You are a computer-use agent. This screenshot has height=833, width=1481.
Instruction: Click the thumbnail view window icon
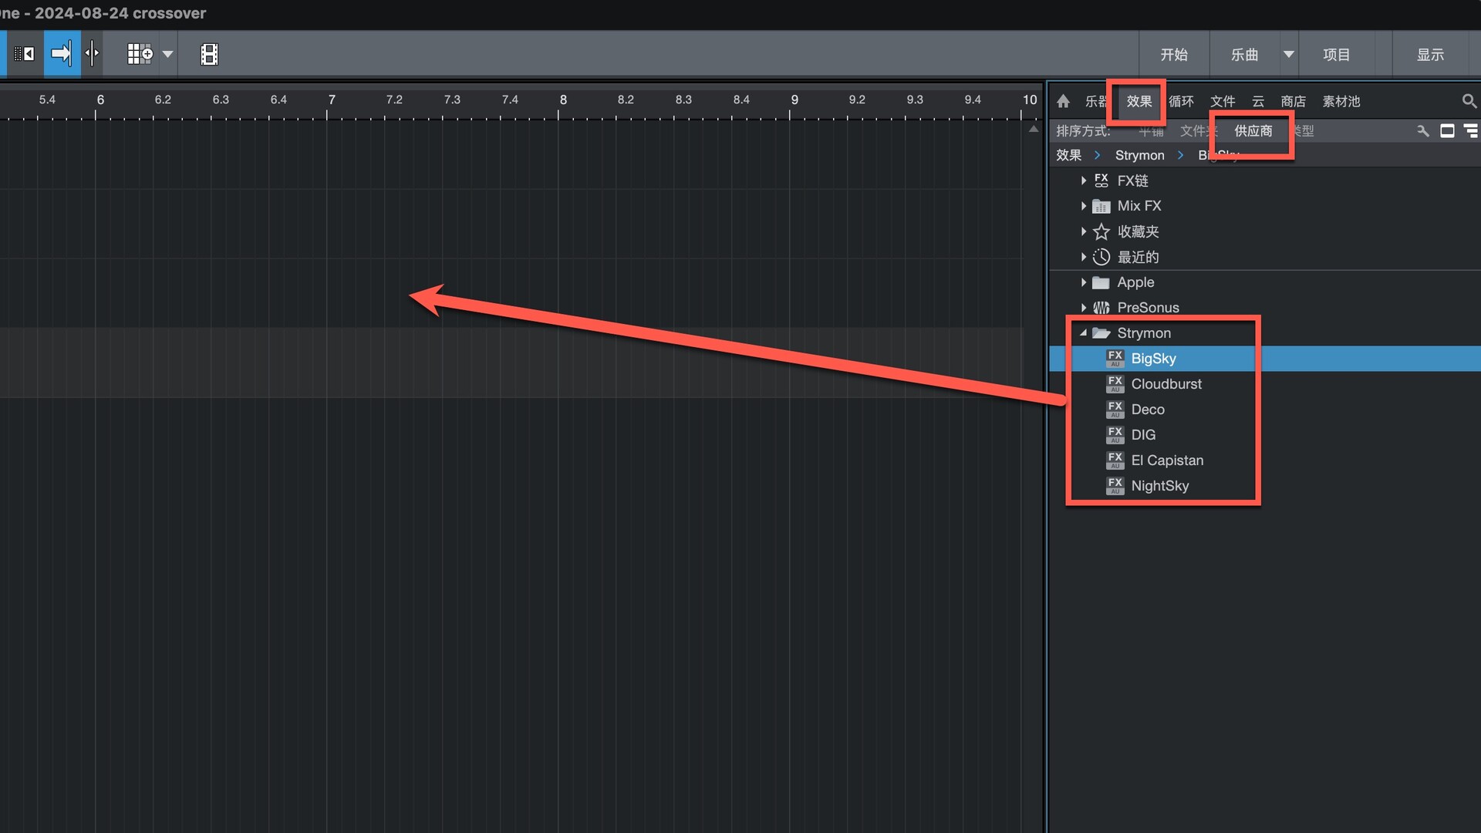pos(1447,131)
